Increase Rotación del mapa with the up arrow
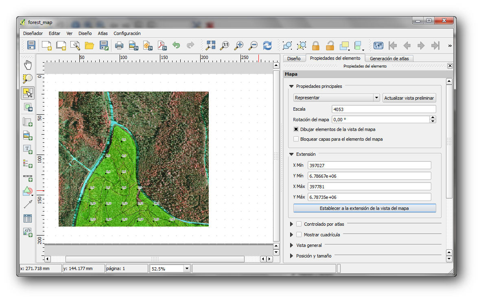The height and width of the screenshot is (301, 481). pos(433,118)
